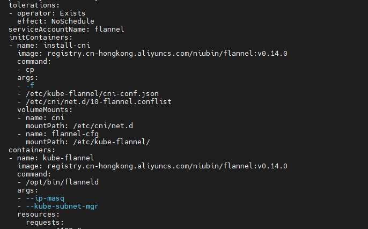Click the "--kube-subnet-mgr" argument
368x229 pixels.
coord(62,206)
